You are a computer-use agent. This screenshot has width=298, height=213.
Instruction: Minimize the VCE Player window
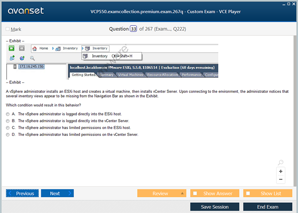click(x=284, y=4)
